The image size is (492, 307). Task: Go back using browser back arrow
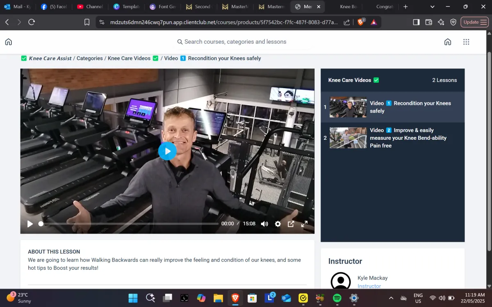tap(7, 22)
